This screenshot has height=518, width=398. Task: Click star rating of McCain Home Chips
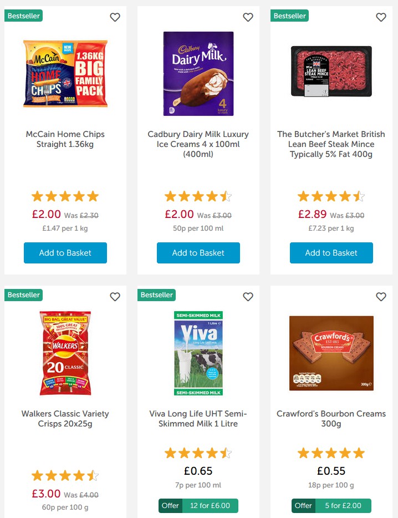click(65, 196)
